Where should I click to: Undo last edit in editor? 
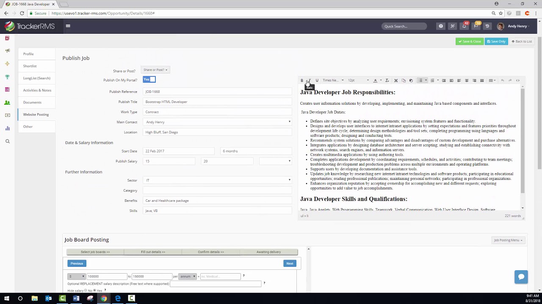tap(503, 80)
